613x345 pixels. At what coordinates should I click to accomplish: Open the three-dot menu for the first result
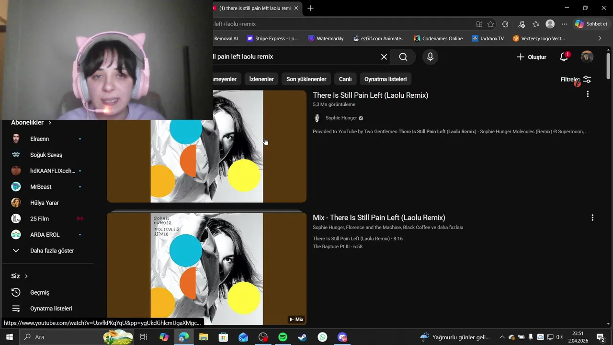point(588,94)
